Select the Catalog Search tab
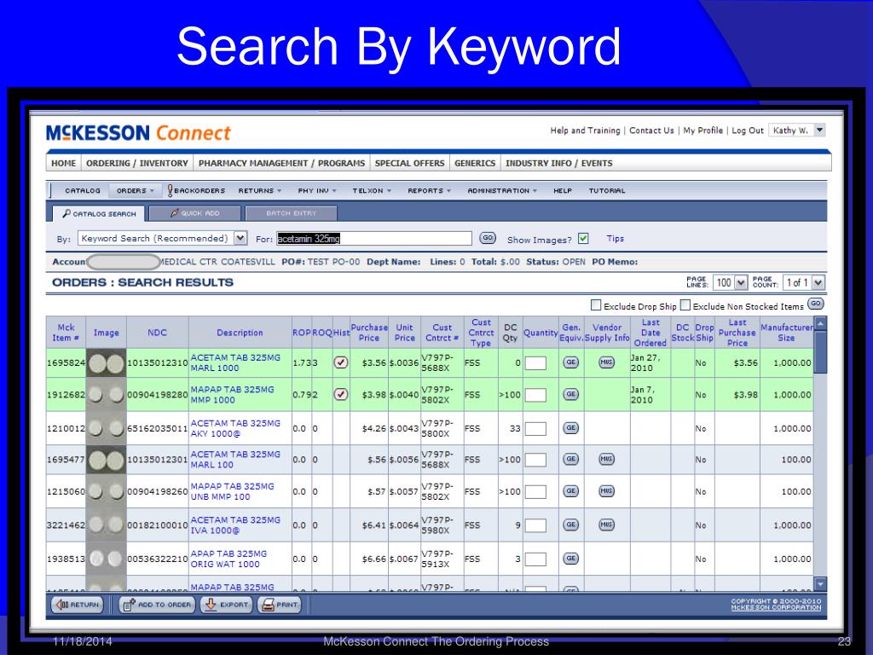Viewport: 873px width, 655px height. click(x=99, y=213)
